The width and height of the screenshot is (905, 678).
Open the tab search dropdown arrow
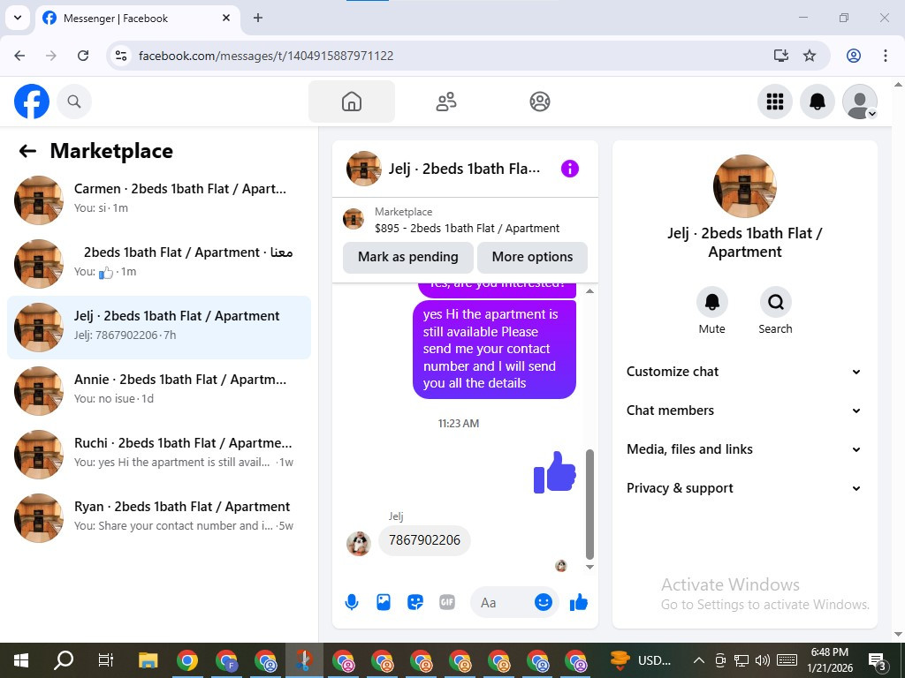[x=18, y=18]
